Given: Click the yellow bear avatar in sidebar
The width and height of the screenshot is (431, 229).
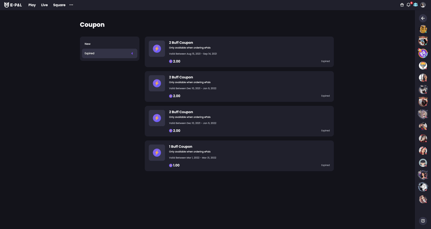Looking at the screenshot, I should (x=423, y=29).
